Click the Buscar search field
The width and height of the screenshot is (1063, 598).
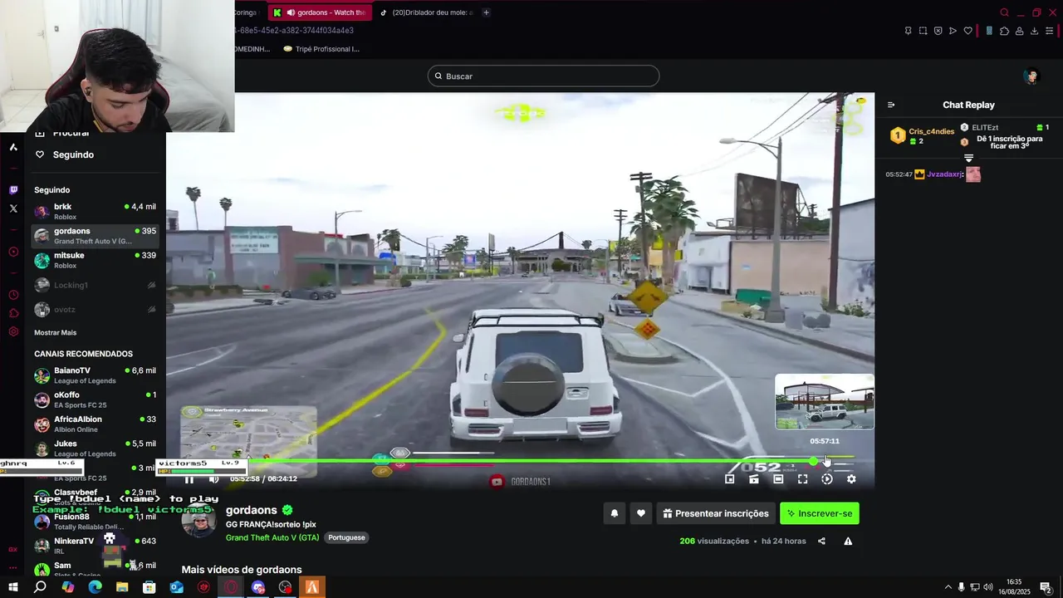[x=543, y=76]
